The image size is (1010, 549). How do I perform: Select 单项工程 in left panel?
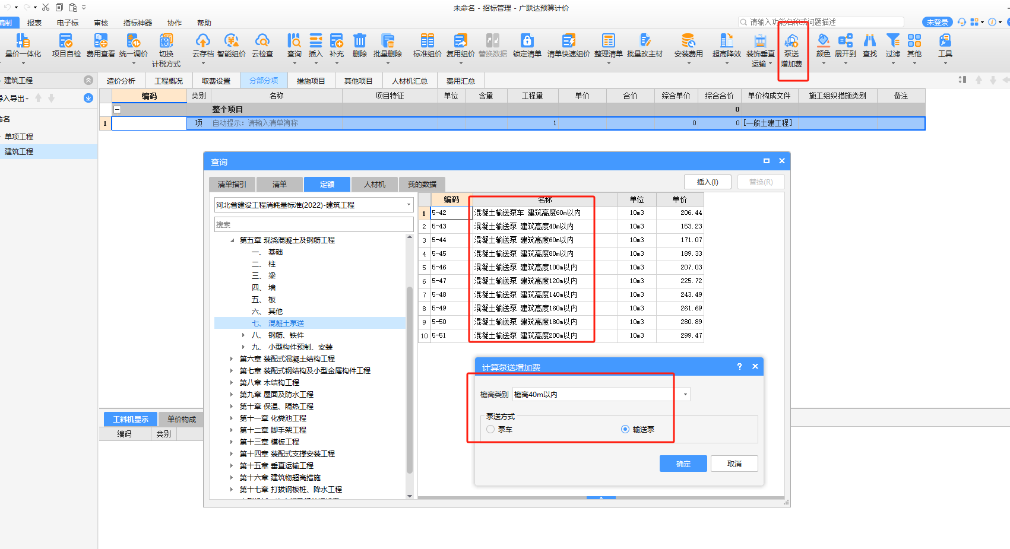pyautogui.click(x=19, y=137)
